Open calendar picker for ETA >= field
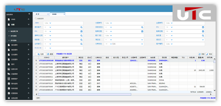The width and height of the screenshot is (221, 106). [x=203, y=27]
